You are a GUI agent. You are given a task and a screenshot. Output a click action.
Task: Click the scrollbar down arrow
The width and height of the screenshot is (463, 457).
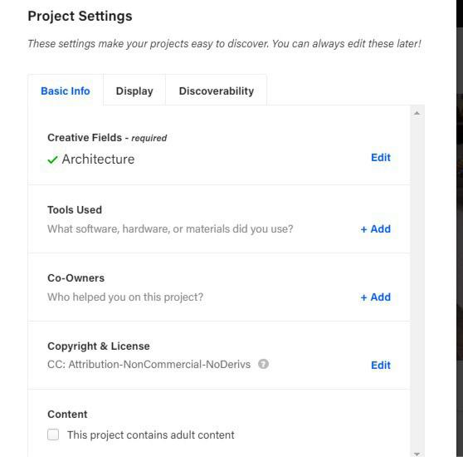[417, 454]
